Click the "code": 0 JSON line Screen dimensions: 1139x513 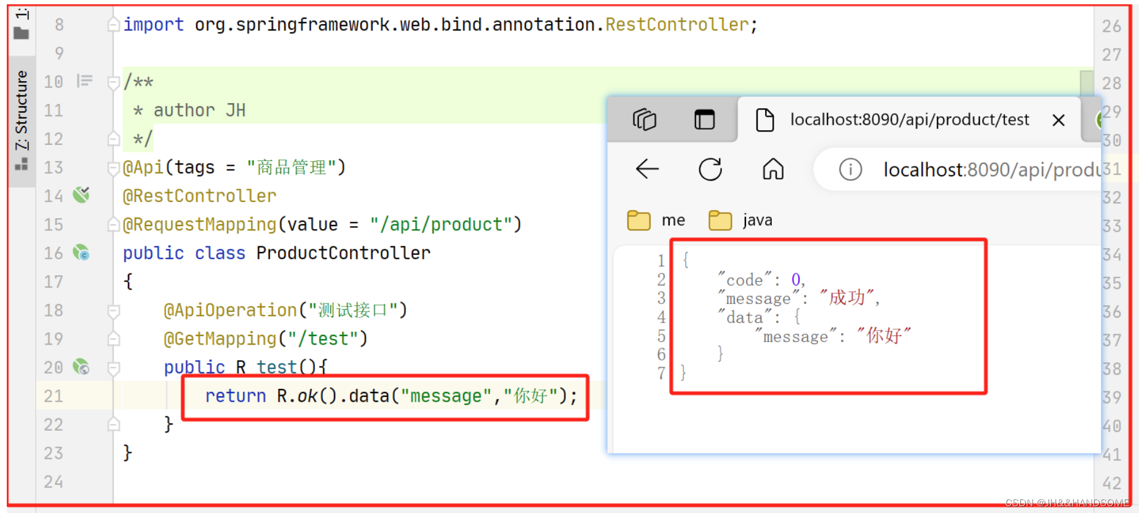761,280
